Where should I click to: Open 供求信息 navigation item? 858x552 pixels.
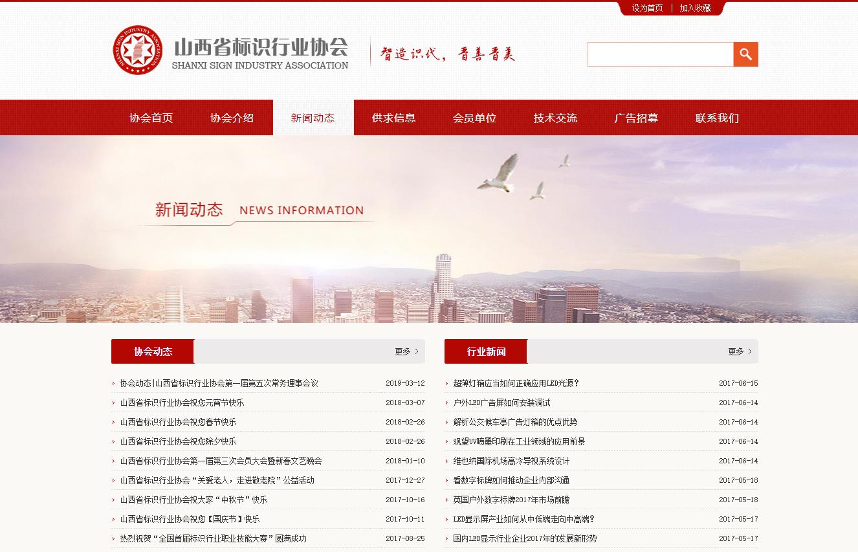(394, 118)
